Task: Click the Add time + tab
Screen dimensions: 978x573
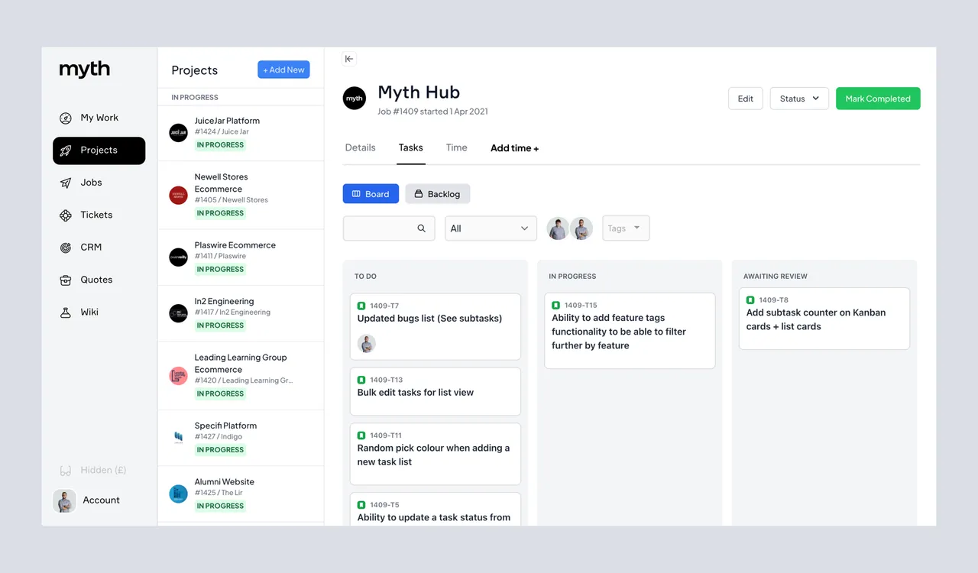Action: coord(514,148)
